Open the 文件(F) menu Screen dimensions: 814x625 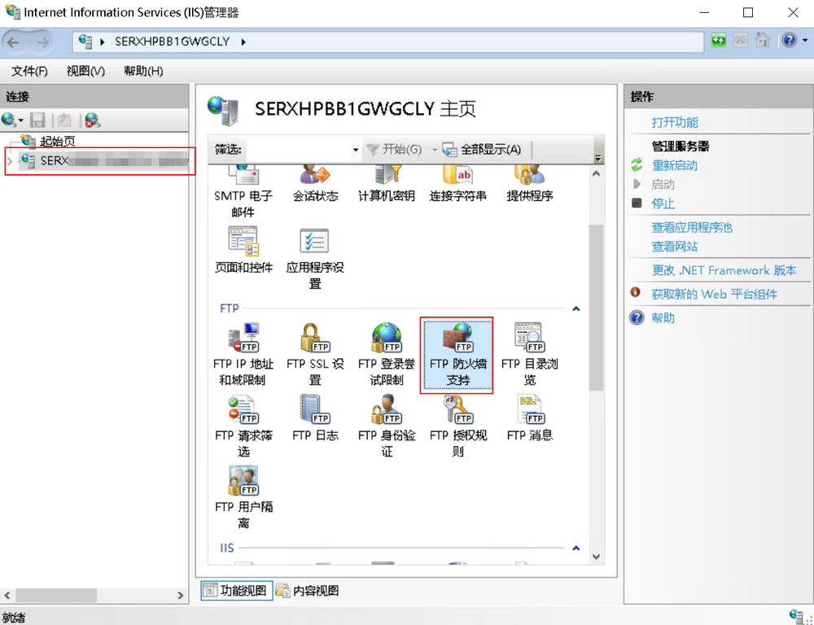coord(29,71)
